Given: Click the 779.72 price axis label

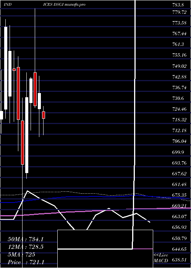Looking at the screenshot, I should point(179,12).
